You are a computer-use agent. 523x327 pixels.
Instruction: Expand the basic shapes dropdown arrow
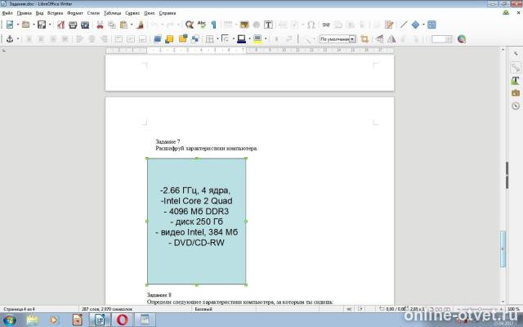pos(423,25)
